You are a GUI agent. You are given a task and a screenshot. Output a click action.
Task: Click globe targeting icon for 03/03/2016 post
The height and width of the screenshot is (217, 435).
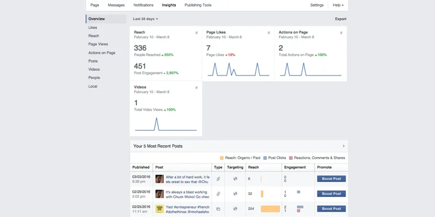point(235,179)
